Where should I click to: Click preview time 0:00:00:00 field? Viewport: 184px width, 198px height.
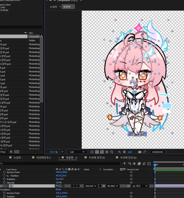(157, 152)
